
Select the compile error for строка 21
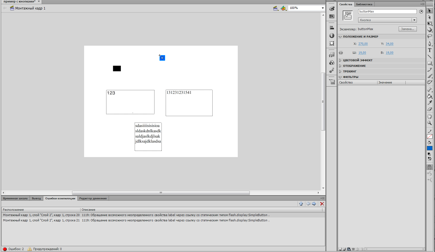point(163,220)
